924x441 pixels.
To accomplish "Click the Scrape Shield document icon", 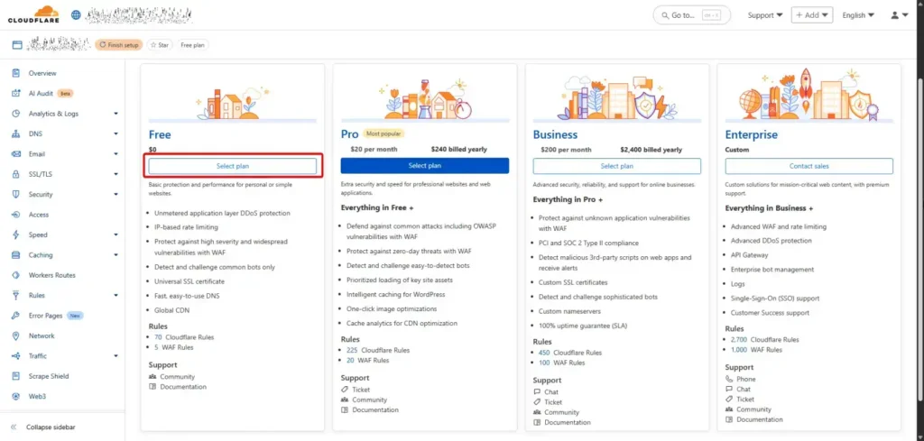I will pyautogui.click(x=16, y=376).
